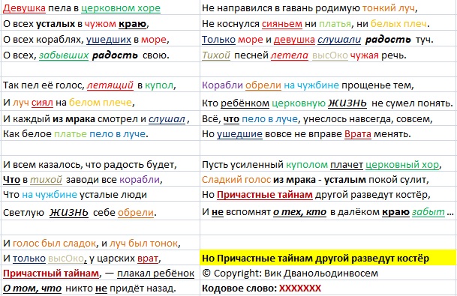Select cell И всем казалось, что радость будет
457x296 pixels.
point(101,164)
